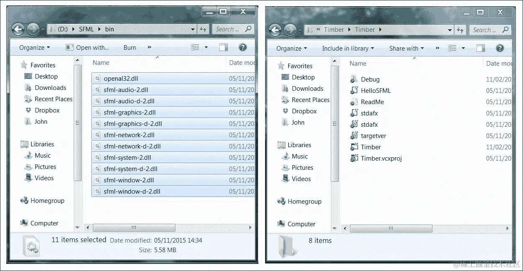Toggle preview pane icon in Timber window
Image resolution: width=523 pixels, height=271 pixels.
coord(481,48)
